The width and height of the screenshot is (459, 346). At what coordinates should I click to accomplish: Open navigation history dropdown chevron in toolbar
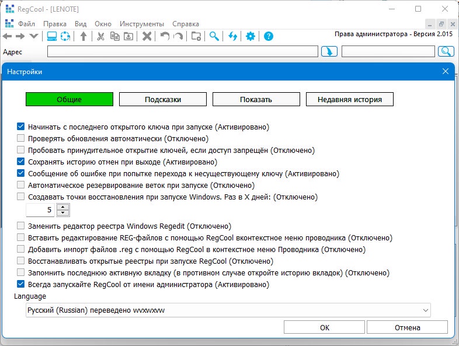tap(34, 37)
